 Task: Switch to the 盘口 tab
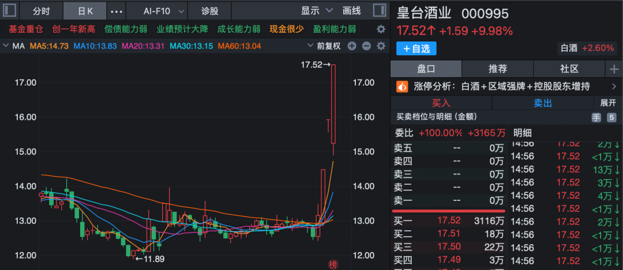tap(426, 69)
